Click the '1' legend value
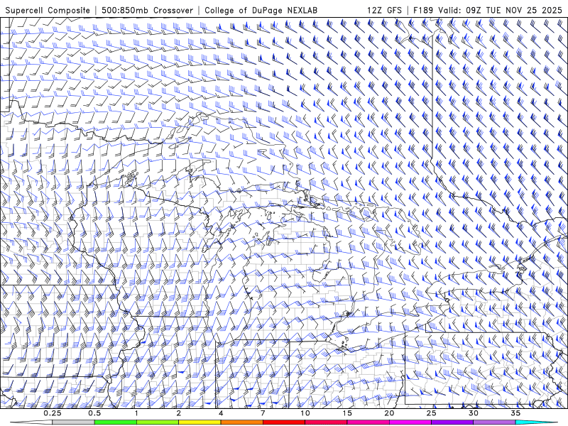Screen dimensions: 568x426 click(x=136, y=413)
